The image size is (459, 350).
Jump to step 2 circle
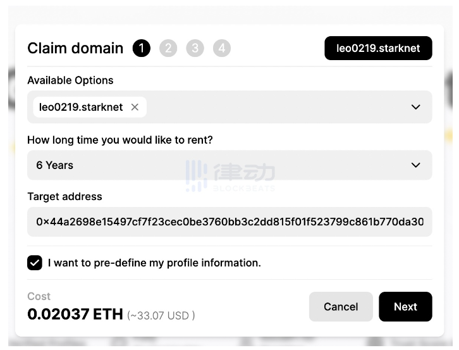pyautogui.click(x=168, y=48)
